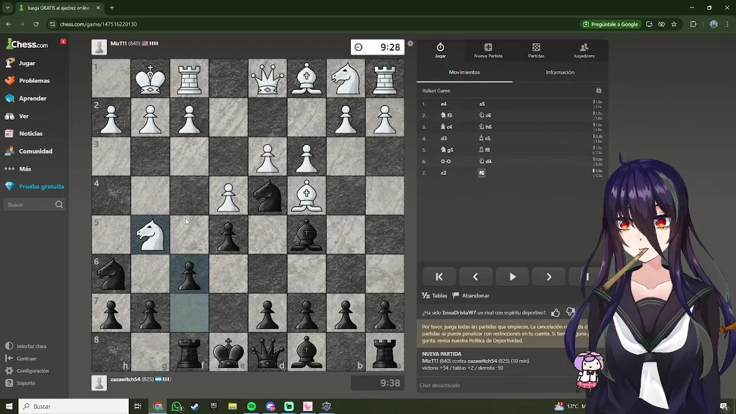Offer a draw with Tablas
This screenshot has width=736, height=414.
(x=435, y=296)
